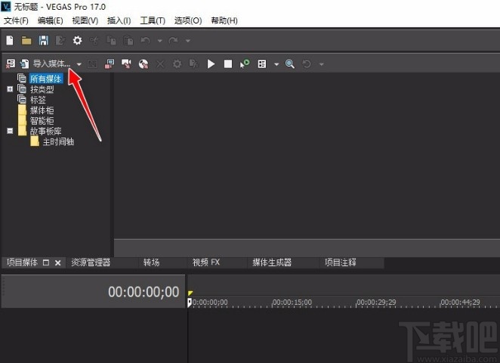Open a project using the folder icon

pyautogui.click(x=26, y=41)
